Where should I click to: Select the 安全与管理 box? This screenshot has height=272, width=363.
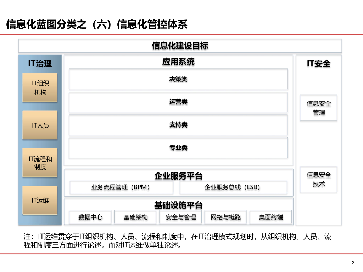pos(180,217)
